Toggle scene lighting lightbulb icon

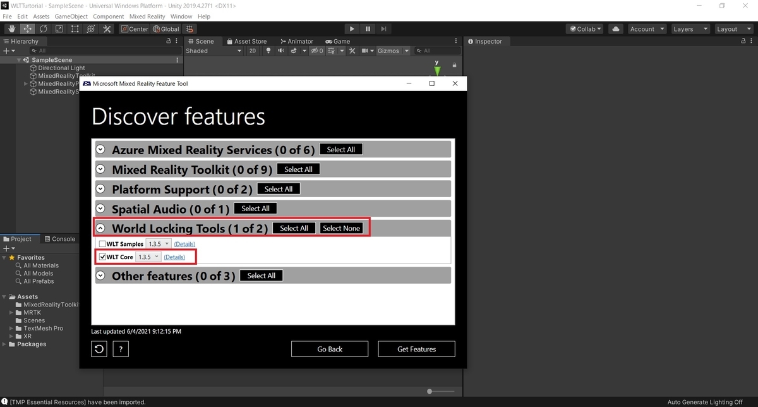[x=268, y=51]
